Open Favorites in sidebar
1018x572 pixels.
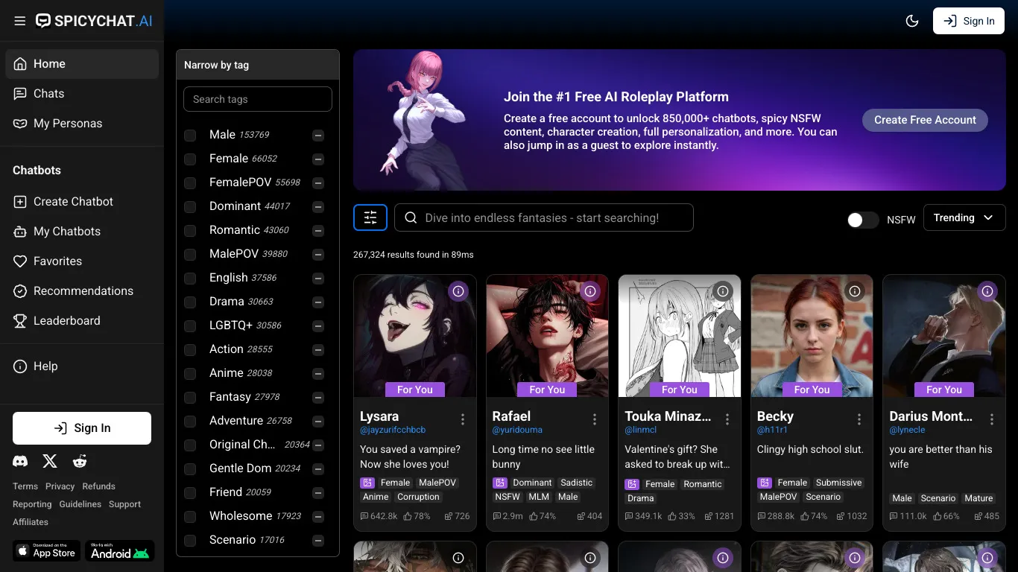click(x=82, y=261)
